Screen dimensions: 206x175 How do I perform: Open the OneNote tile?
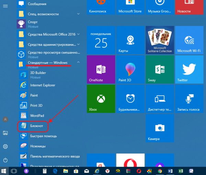pyautogui.click(x=101, y=70)
